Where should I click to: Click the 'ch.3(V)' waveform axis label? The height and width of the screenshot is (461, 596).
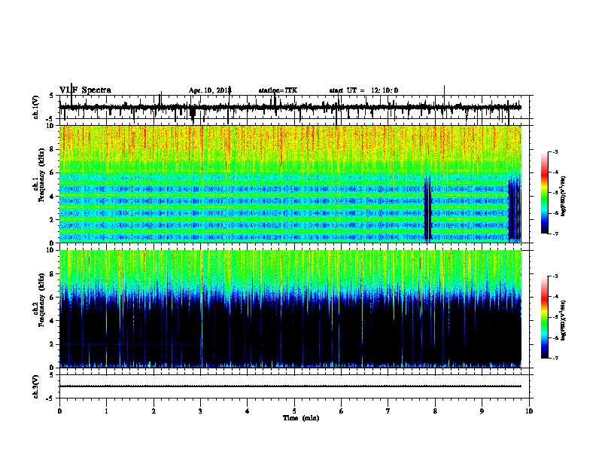36,387
